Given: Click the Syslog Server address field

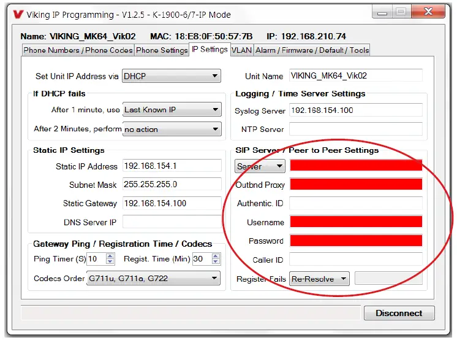Looking at the screenshot, I should [356, 110].
